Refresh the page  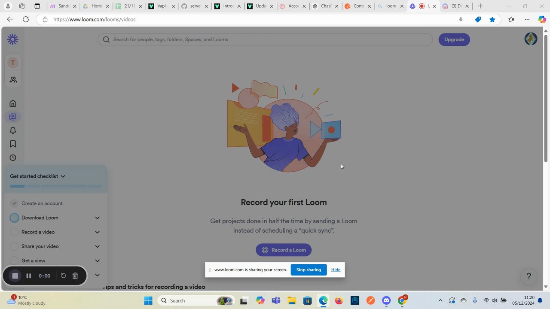pos(26,19)
